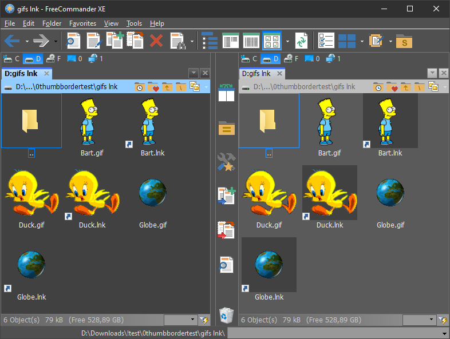The width and height of the screenshot is (450, 339).
Task: Open right panel favorites heart folder
Action: [x=392, y=87]
